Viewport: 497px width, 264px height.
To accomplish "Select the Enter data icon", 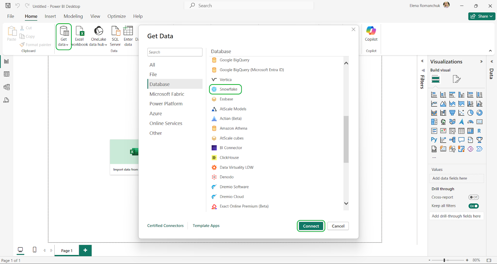I will [128, 32].
